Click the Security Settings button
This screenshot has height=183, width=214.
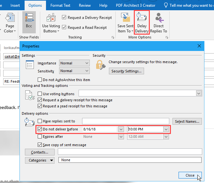coord(126,71)
